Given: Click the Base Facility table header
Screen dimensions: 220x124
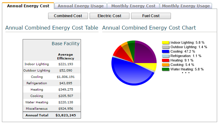Looking at the screenshot, I should (66, 44).
